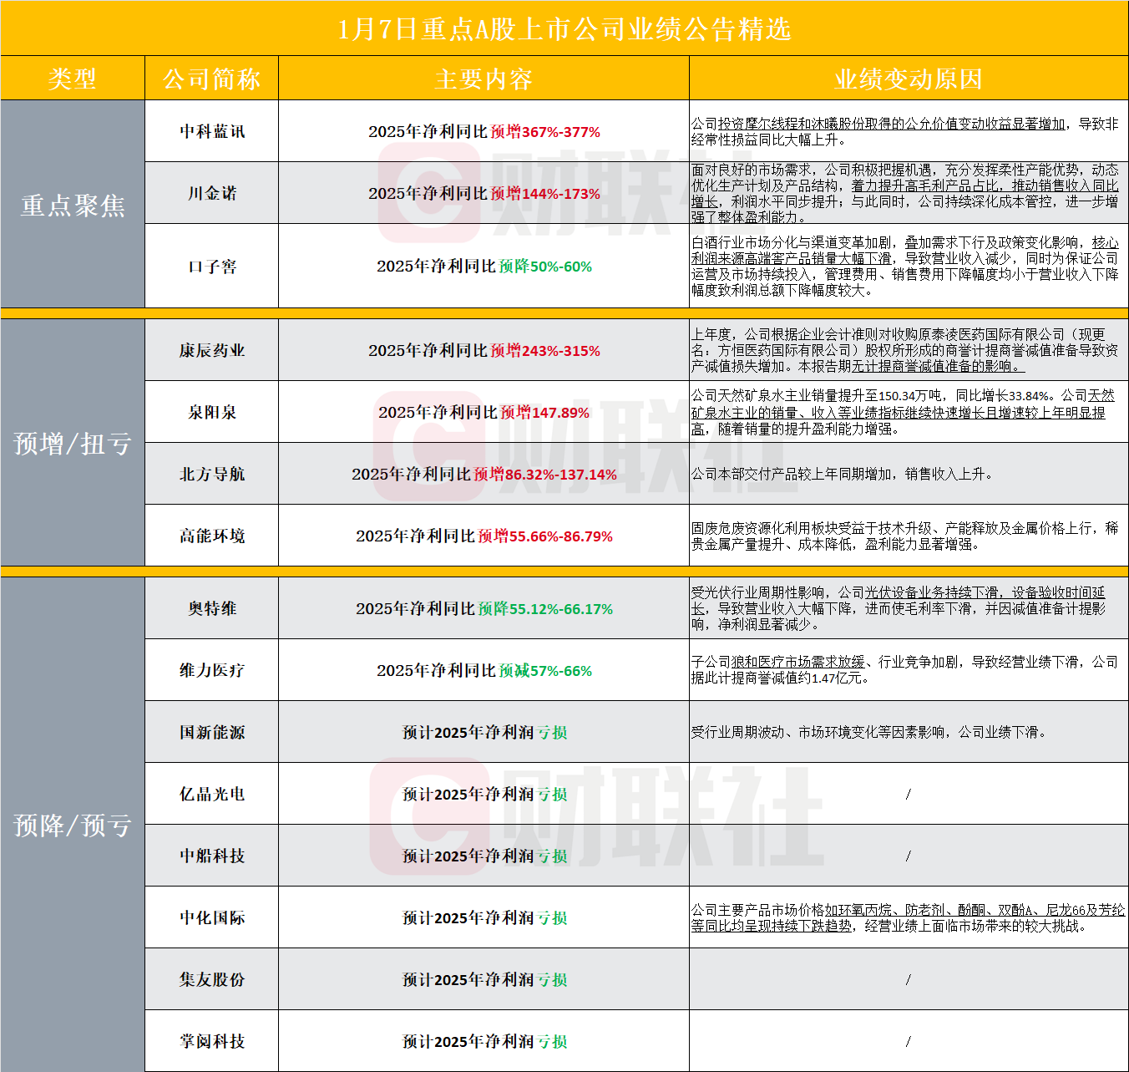
Task: Click 中科蓝讯's reason mentioning 摩尔线程和沐曦股份
Action: (x=905, y=131)
